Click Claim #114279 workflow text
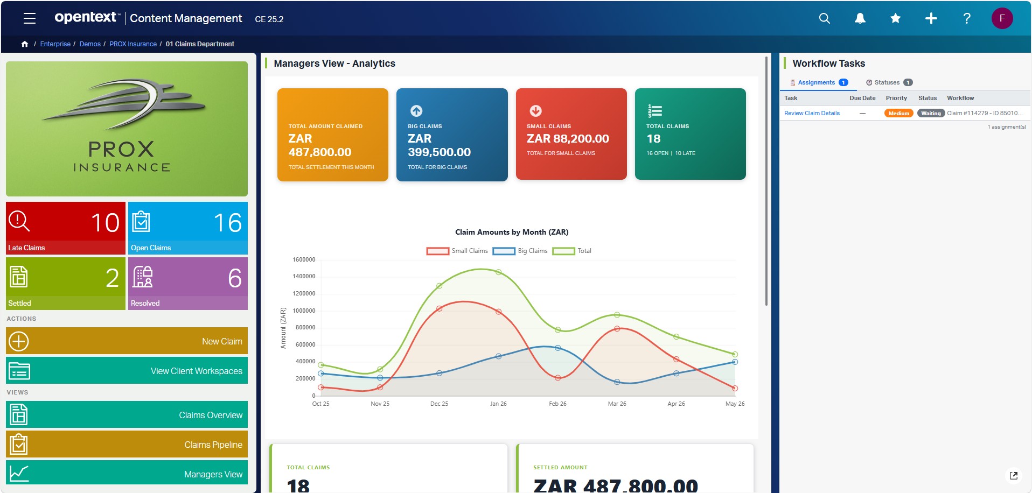This screenshot has width=1032, height=493. (x=985, y=113)
